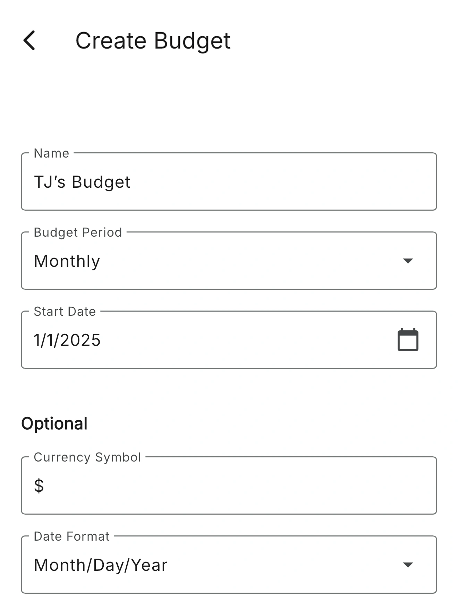The height and width of the screenshot is (609, 458).
Task: Click the Budget Period field label
Action: (x=77, y=232)
